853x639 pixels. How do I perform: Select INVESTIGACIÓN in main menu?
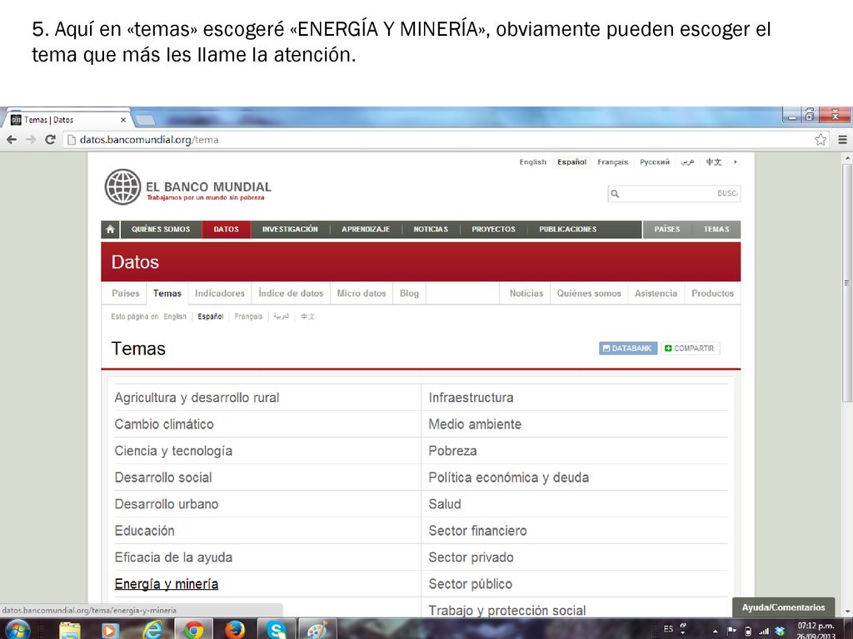pyautogui.click(x=290, y=230)
